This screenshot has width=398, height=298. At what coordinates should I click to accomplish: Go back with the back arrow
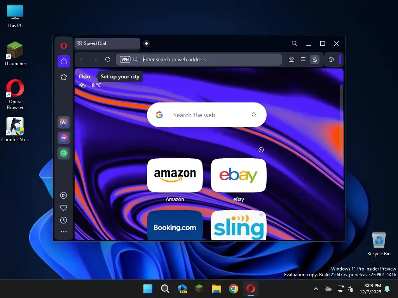click(x=81, y=59)
